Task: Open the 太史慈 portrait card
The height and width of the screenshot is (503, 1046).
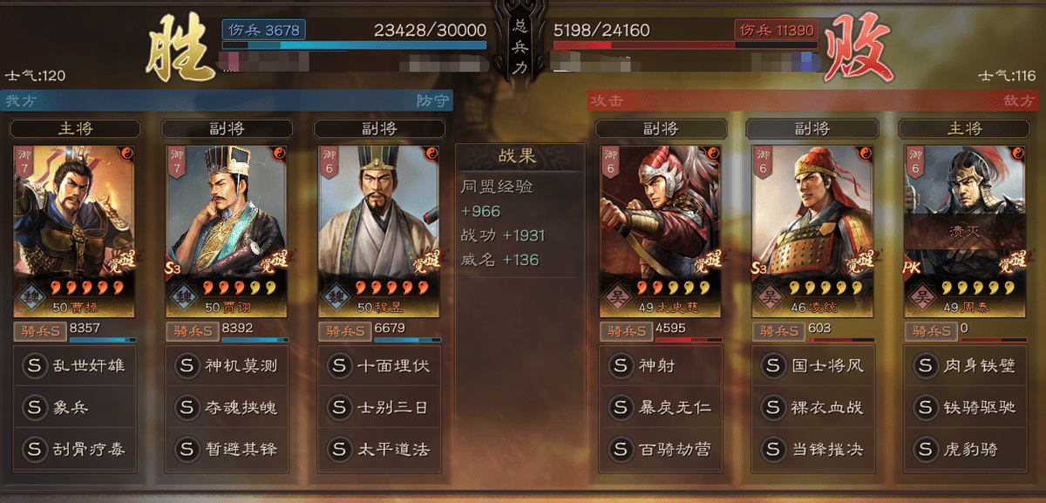Action: tap(661, 231)
